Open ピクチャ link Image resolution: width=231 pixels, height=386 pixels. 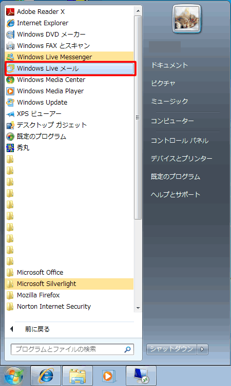[163, 83]
